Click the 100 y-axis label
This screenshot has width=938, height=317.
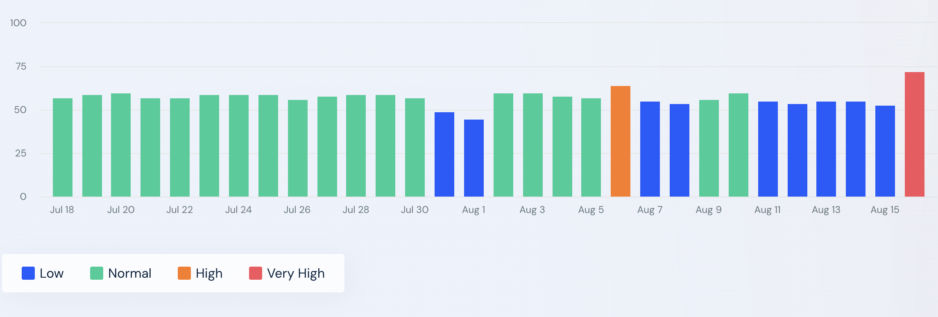(18, 23)
